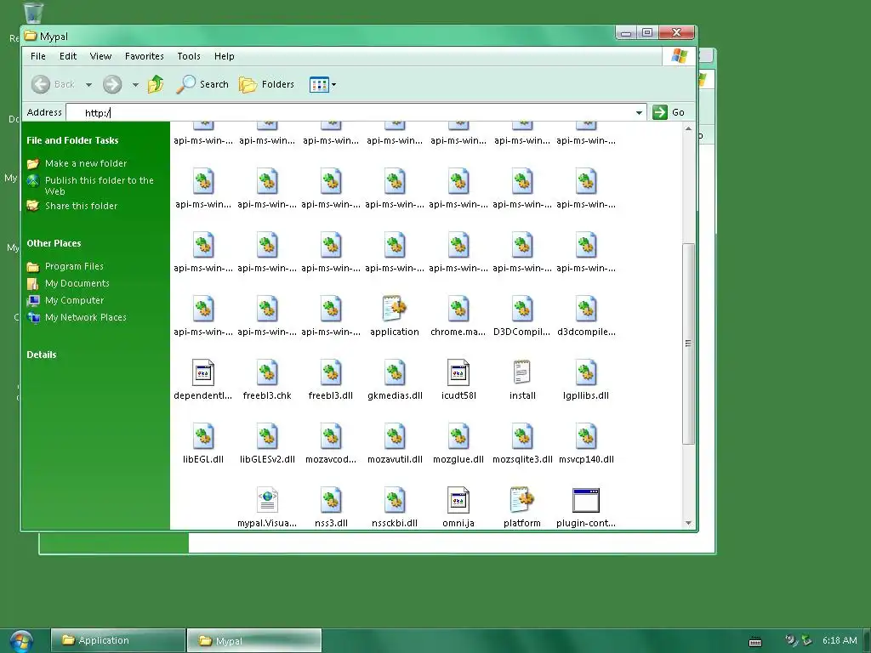Screen dimensions: 871x653
Task: Select the msvcp140.dll file icon
Action: (x=586, y=436)
